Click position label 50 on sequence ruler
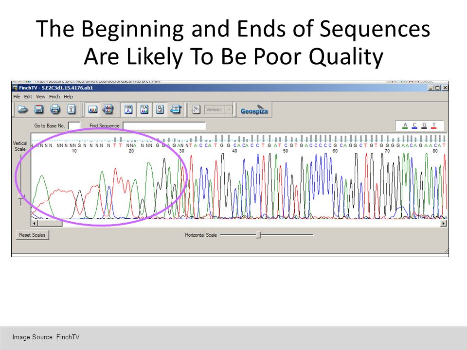The height and width of the screenshot is (350, 467). coord(286,151)
